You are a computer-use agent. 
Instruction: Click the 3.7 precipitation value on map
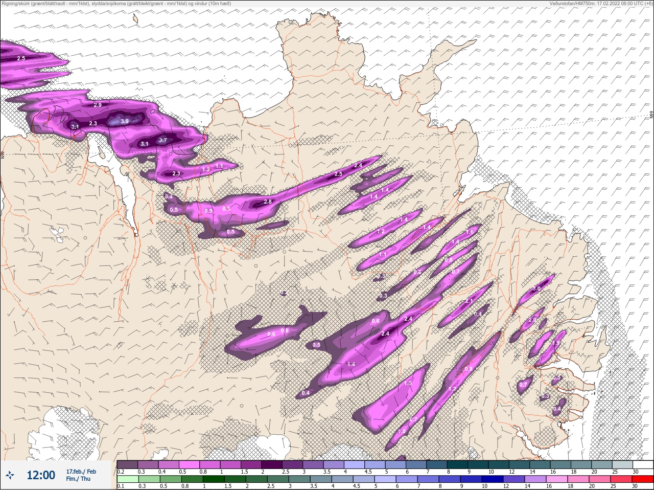pos(163,140)
